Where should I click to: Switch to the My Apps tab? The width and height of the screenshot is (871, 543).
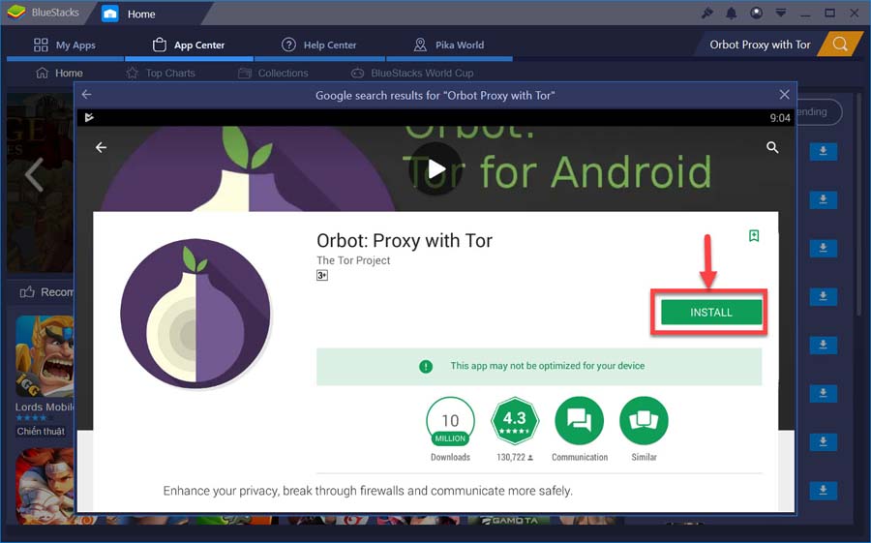pyautogui.click(x=65, y=45)
